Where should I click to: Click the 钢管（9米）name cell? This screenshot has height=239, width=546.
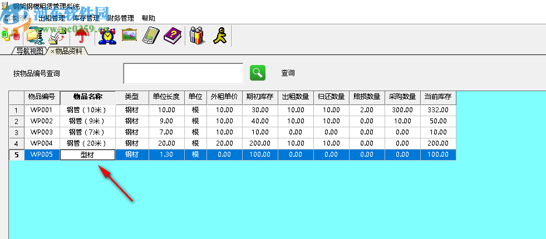pyautogui.click(x=88, y=121)
